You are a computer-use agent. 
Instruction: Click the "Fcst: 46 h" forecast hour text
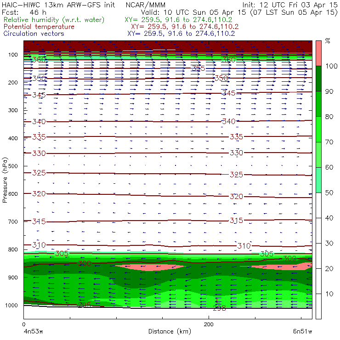[24, 12]
